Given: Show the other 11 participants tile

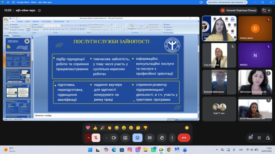Looking at the screenshot, I should 219,109.
